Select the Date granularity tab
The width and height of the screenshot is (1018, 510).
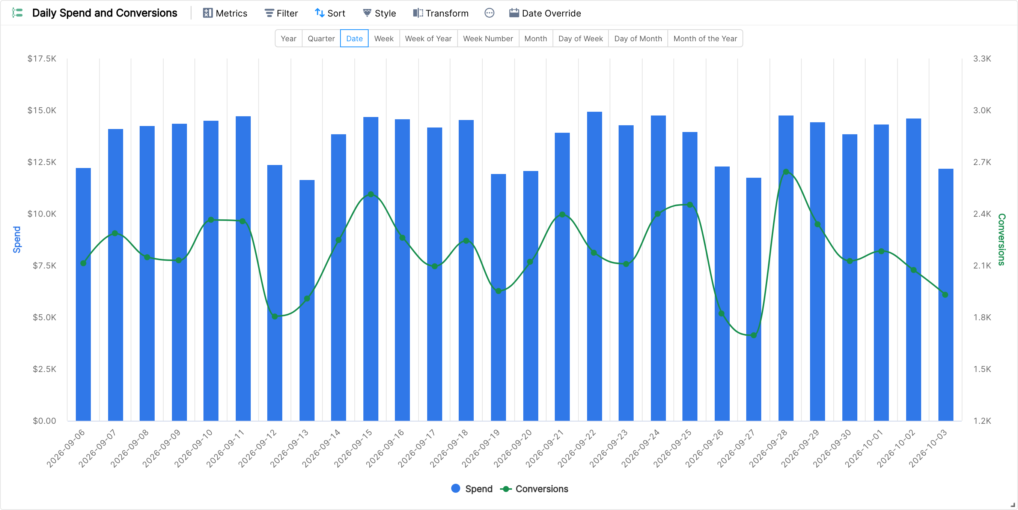point(354,38)
